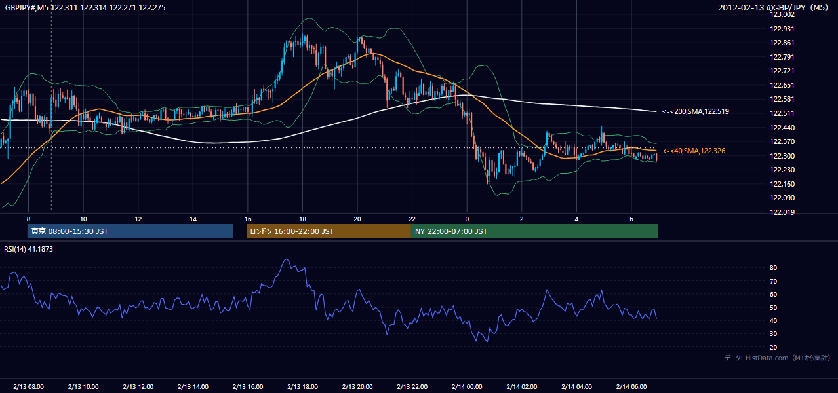
Task: Click the 2/13 16:00 date label
Action: 248,386
